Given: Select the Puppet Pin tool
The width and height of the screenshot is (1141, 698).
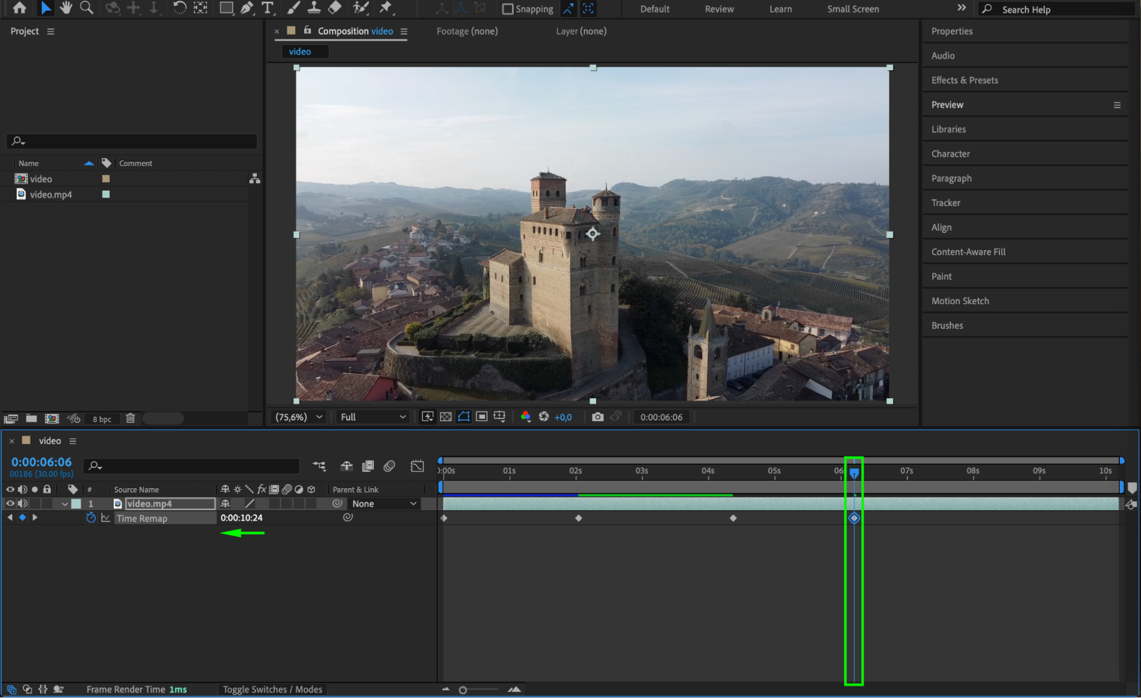Looking at the screenshot, I should [386, 8].
